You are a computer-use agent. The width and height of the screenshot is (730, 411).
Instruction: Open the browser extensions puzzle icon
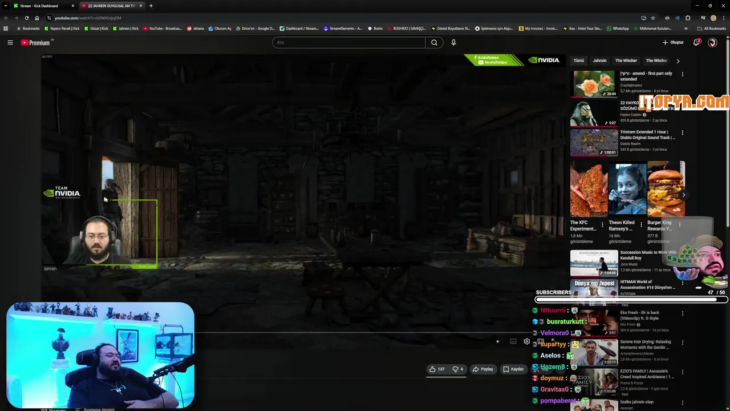click(x=688, y=18)
